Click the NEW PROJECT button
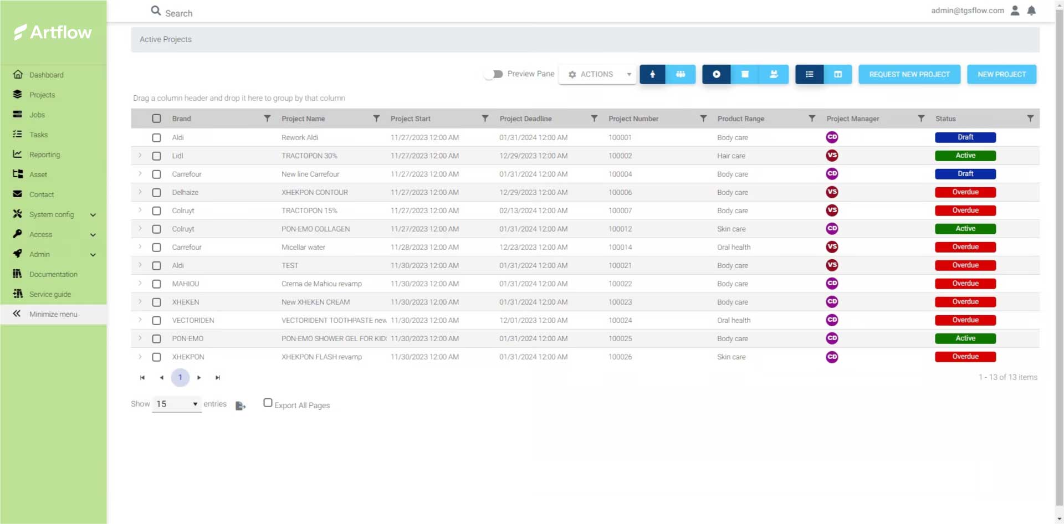 click(1001, 74)
